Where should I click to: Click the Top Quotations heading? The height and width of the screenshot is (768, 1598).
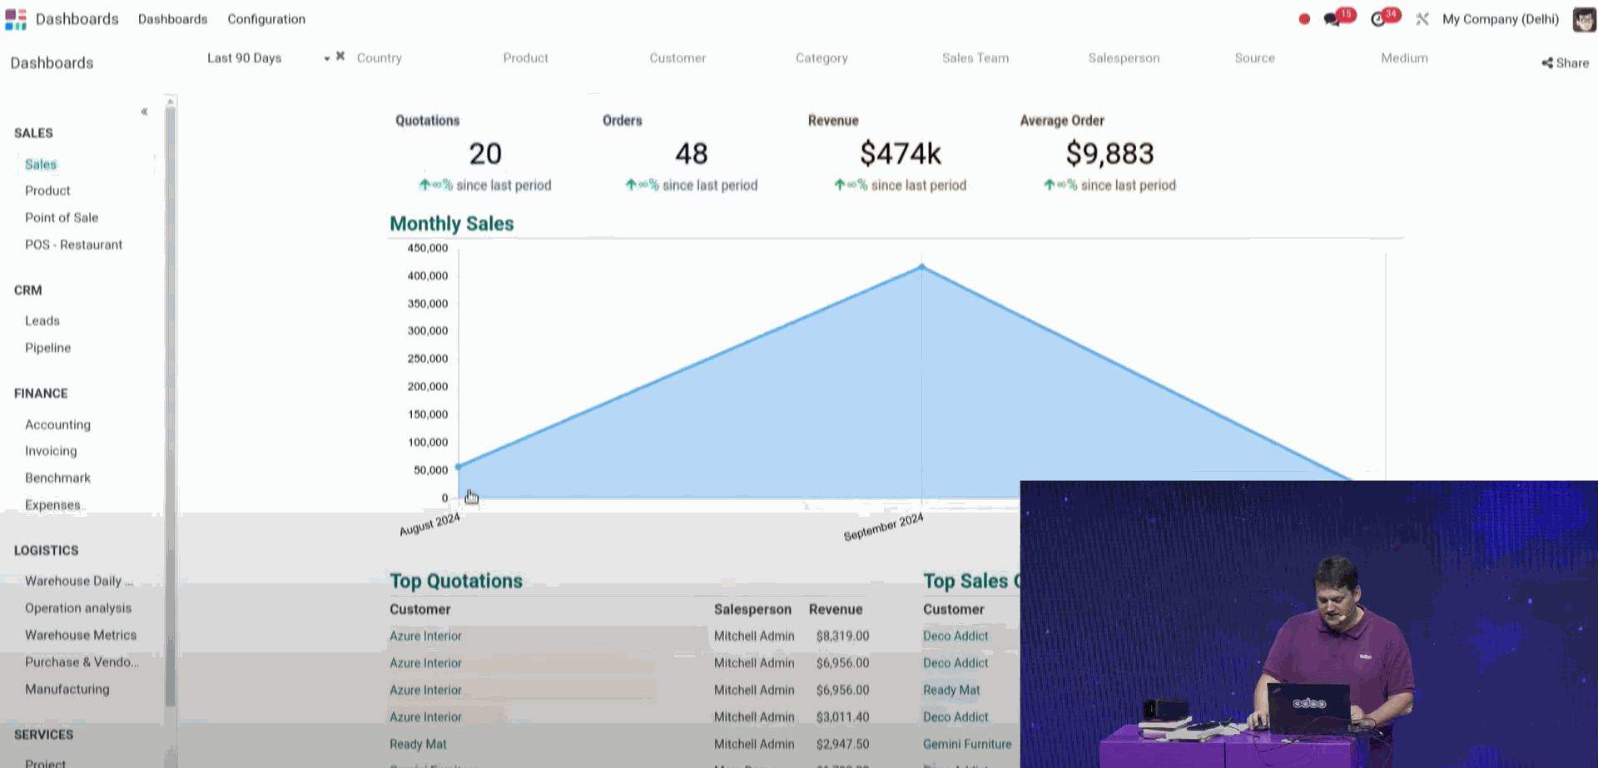456,581
